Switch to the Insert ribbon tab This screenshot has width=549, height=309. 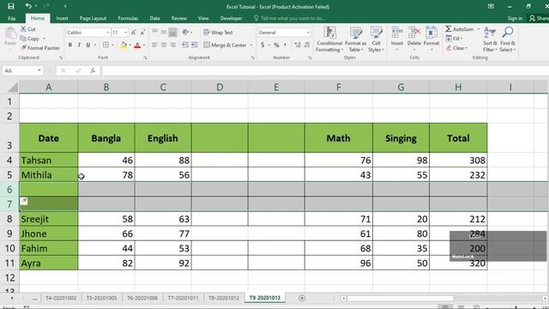tap(62, 18)
